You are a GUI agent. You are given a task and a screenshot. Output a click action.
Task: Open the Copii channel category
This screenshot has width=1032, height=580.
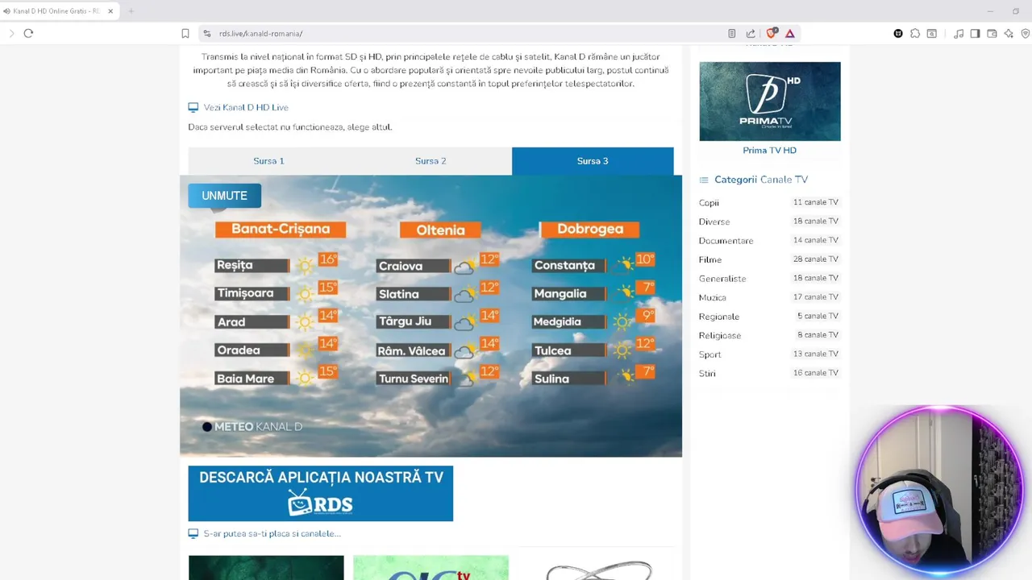[709, 203]
